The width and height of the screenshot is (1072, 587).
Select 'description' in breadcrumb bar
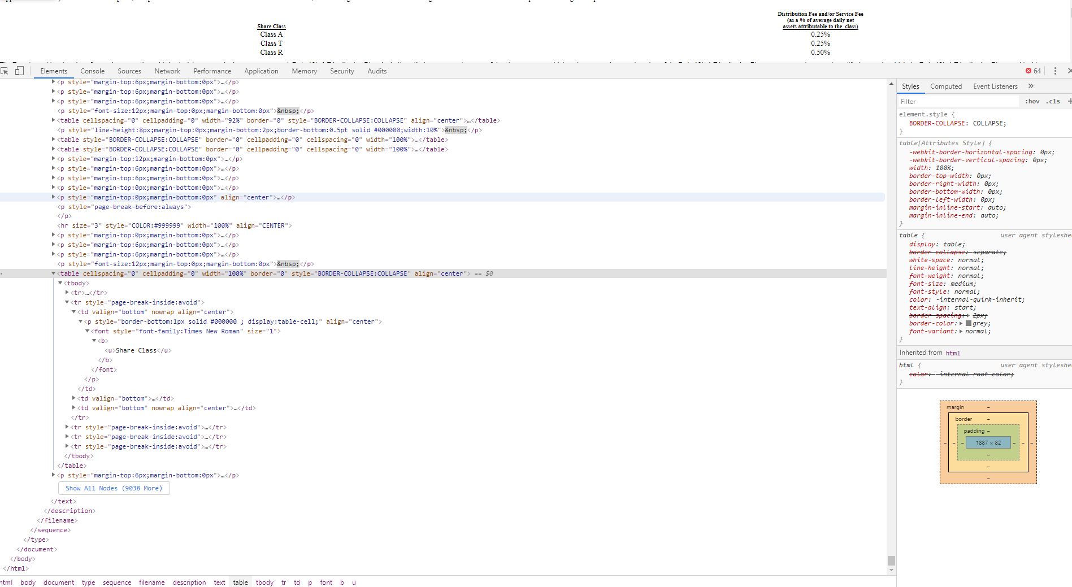[189, 582]
